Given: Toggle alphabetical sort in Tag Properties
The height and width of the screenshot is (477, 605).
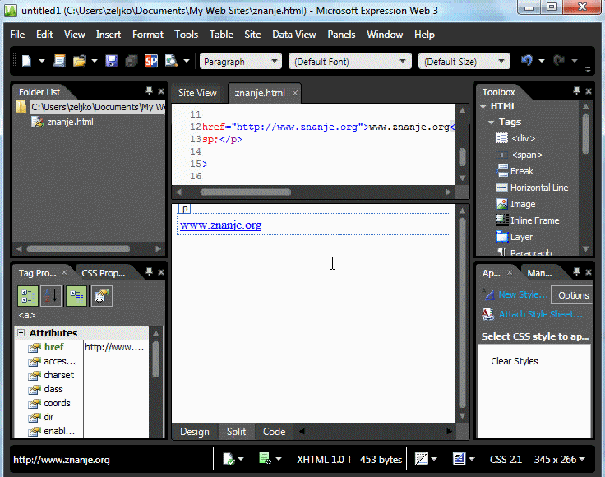Looking at the screenshot, I should [51, 296].
